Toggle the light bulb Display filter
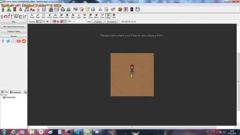 pos(41,22)
